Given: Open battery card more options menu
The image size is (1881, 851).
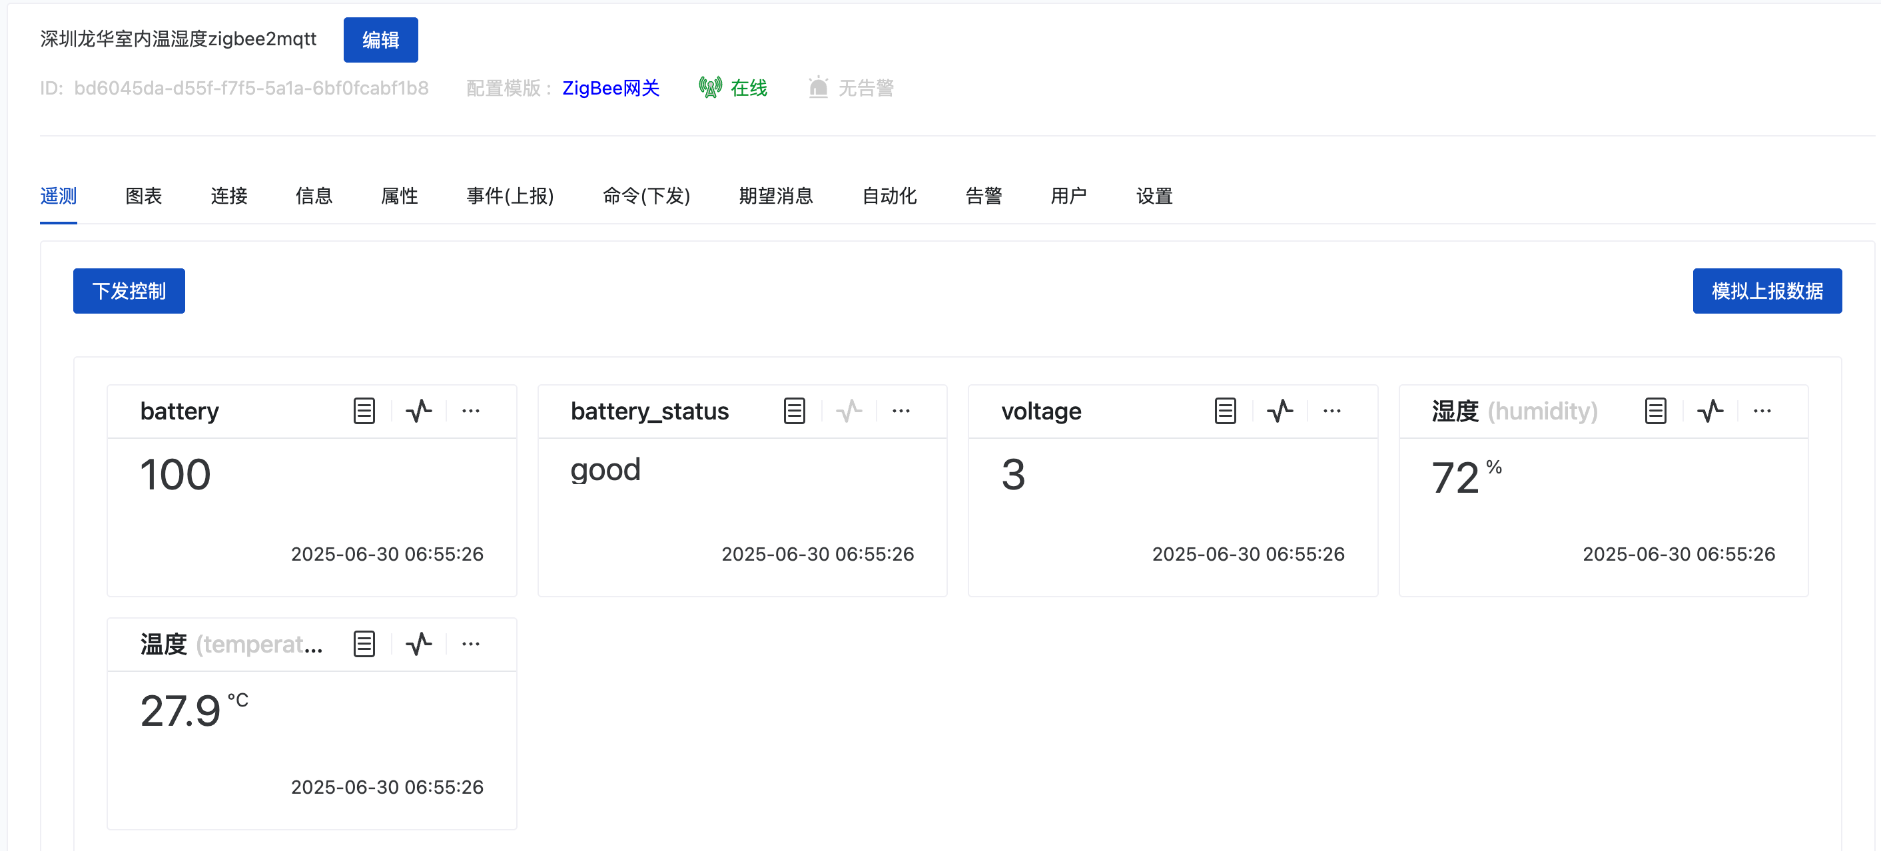Looking at the screenshot, I should coord(471,411).
